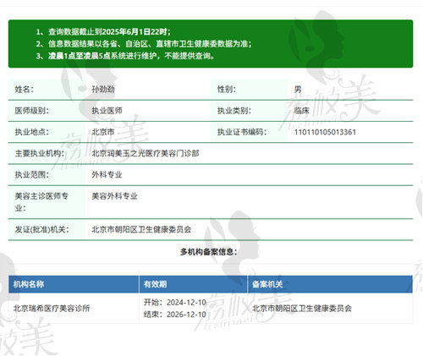
Task: Click start date 开始：2024-12-10
Action: coord(175,302)
